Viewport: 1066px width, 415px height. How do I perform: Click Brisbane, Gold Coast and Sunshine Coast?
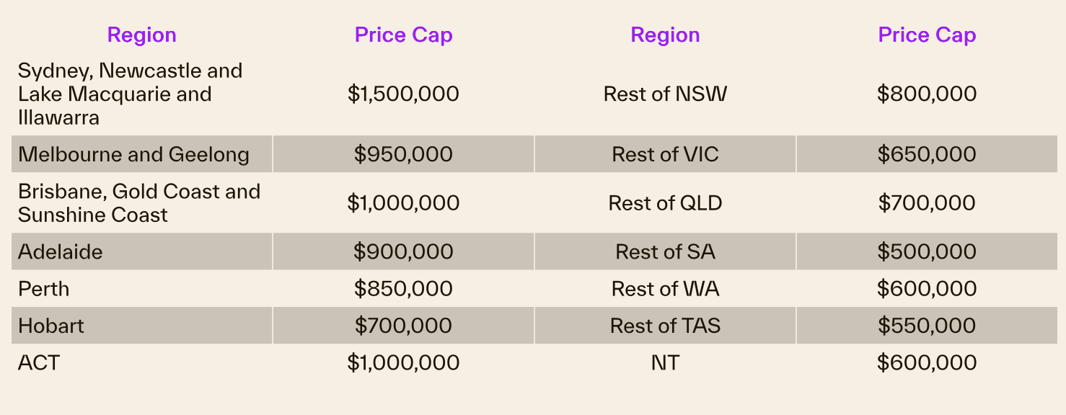point(139,203)
